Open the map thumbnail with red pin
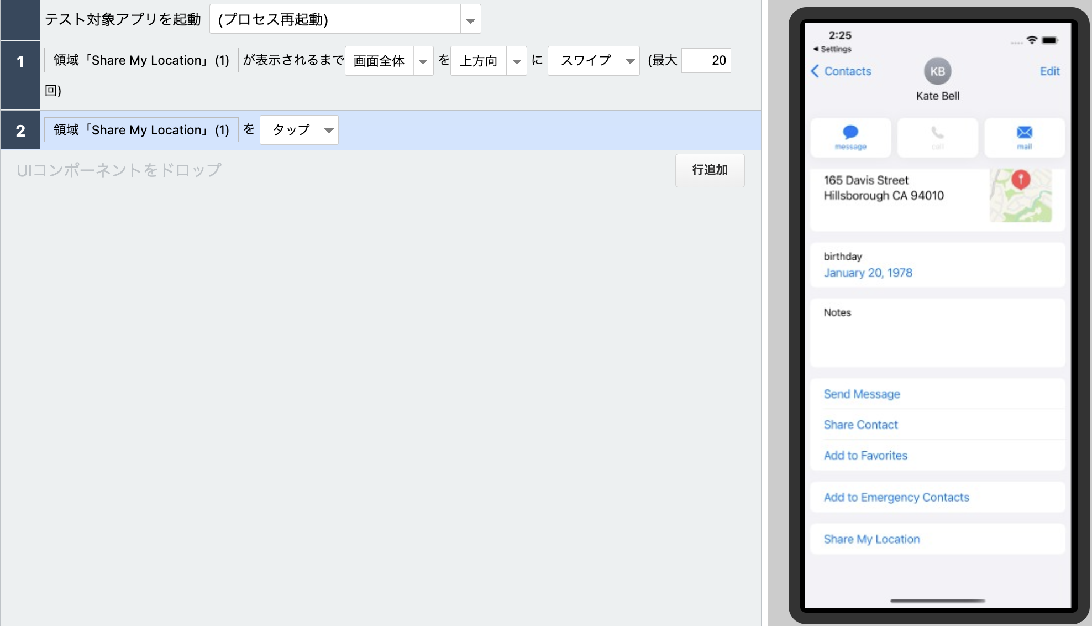Viewport: 1092px width, 626px height. click(x=1021, y=196)
